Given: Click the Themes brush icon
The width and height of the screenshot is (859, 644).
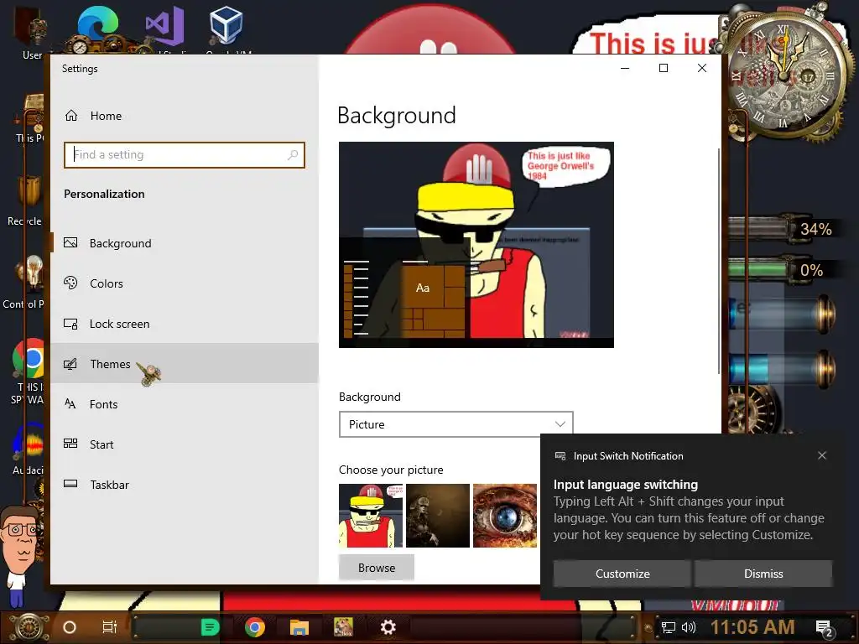Looking at the screenshot, I should tap(70, 364).
